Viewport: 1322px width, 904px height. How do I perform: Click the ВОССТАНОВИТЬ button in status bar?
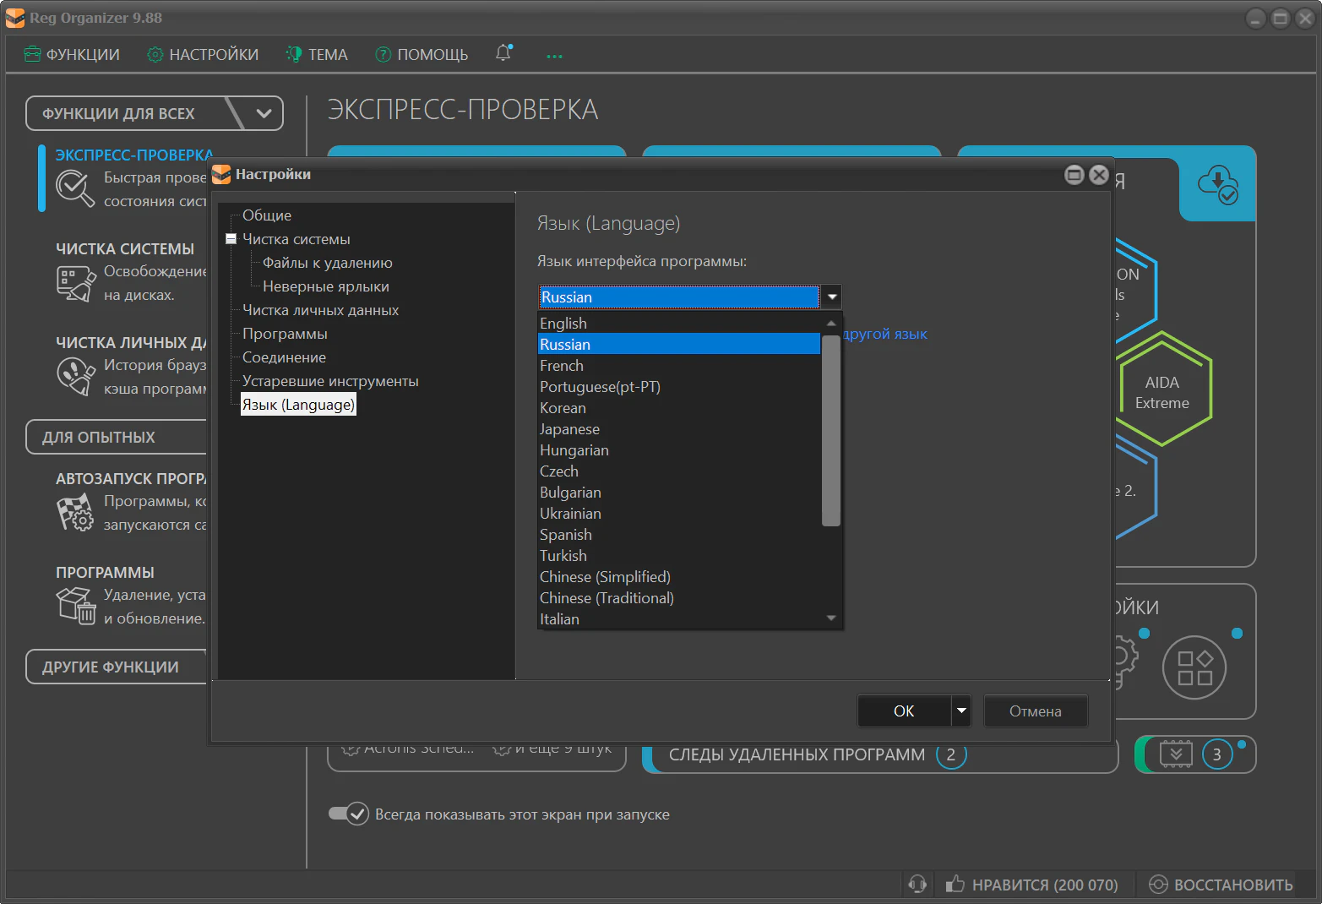point(1221,885)
